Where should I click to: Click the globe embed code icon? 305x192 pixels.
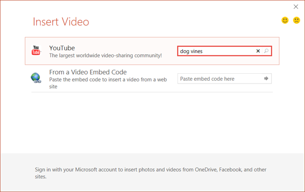[36, 78]
